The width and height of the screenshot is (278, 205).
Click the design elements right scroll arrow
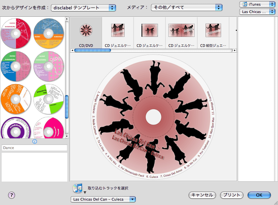tap(235, 50)
